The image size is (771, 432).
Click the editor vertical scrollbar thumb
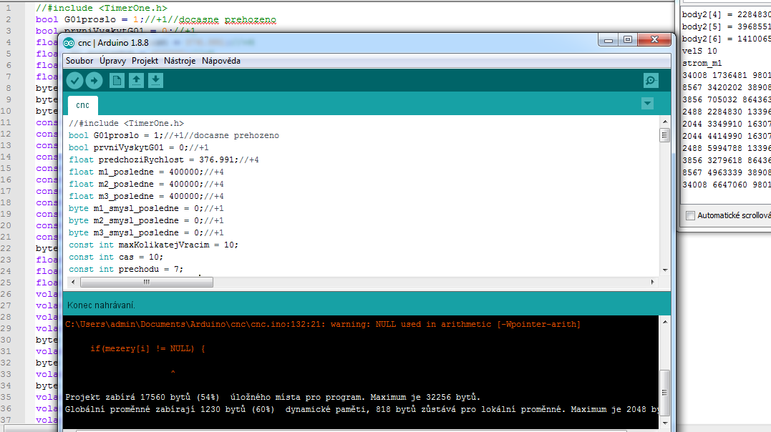[x=665, y=134]
